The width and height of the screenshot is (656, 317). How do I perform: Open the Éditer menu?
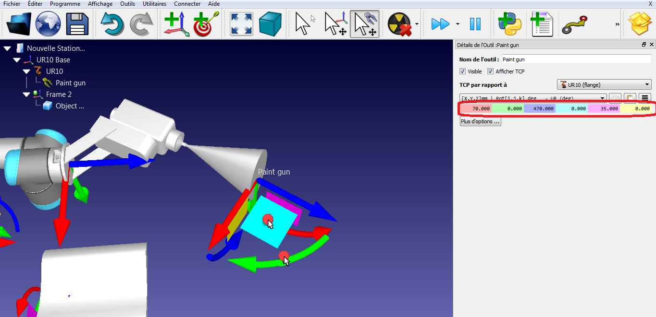point(35,4)
